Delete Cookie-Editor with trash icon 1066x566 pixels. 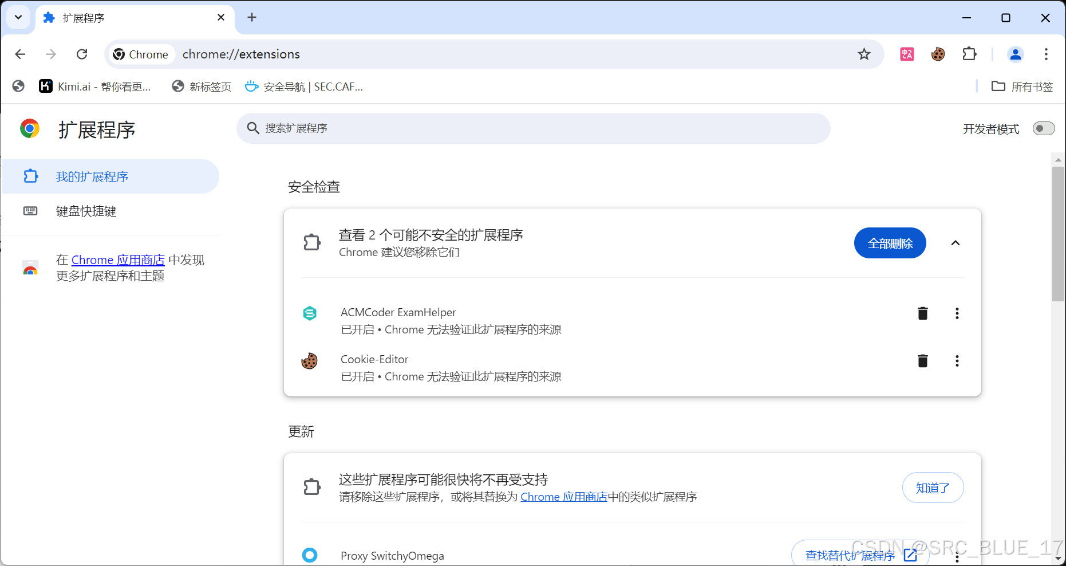tap(923, 361)
